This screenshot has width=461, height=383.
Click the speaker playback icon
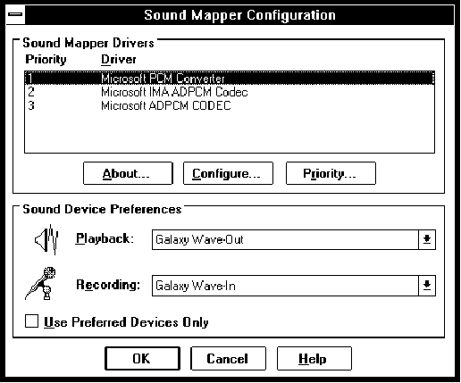click(46, 239)
